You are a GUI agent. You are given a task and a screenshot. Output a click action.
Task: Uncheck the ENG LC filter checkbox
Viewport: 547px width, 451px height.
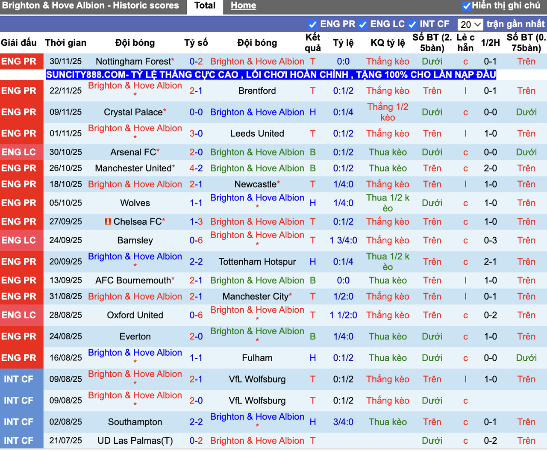[x=363, y=24]
